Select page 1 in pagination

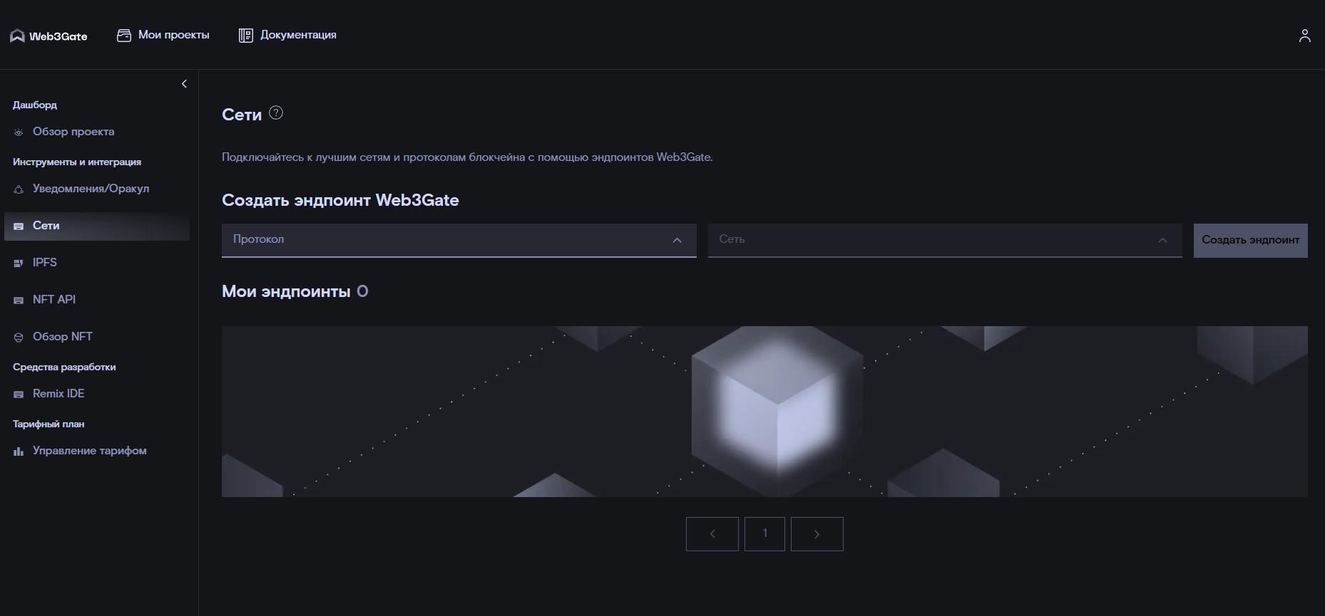coord(764,534)
